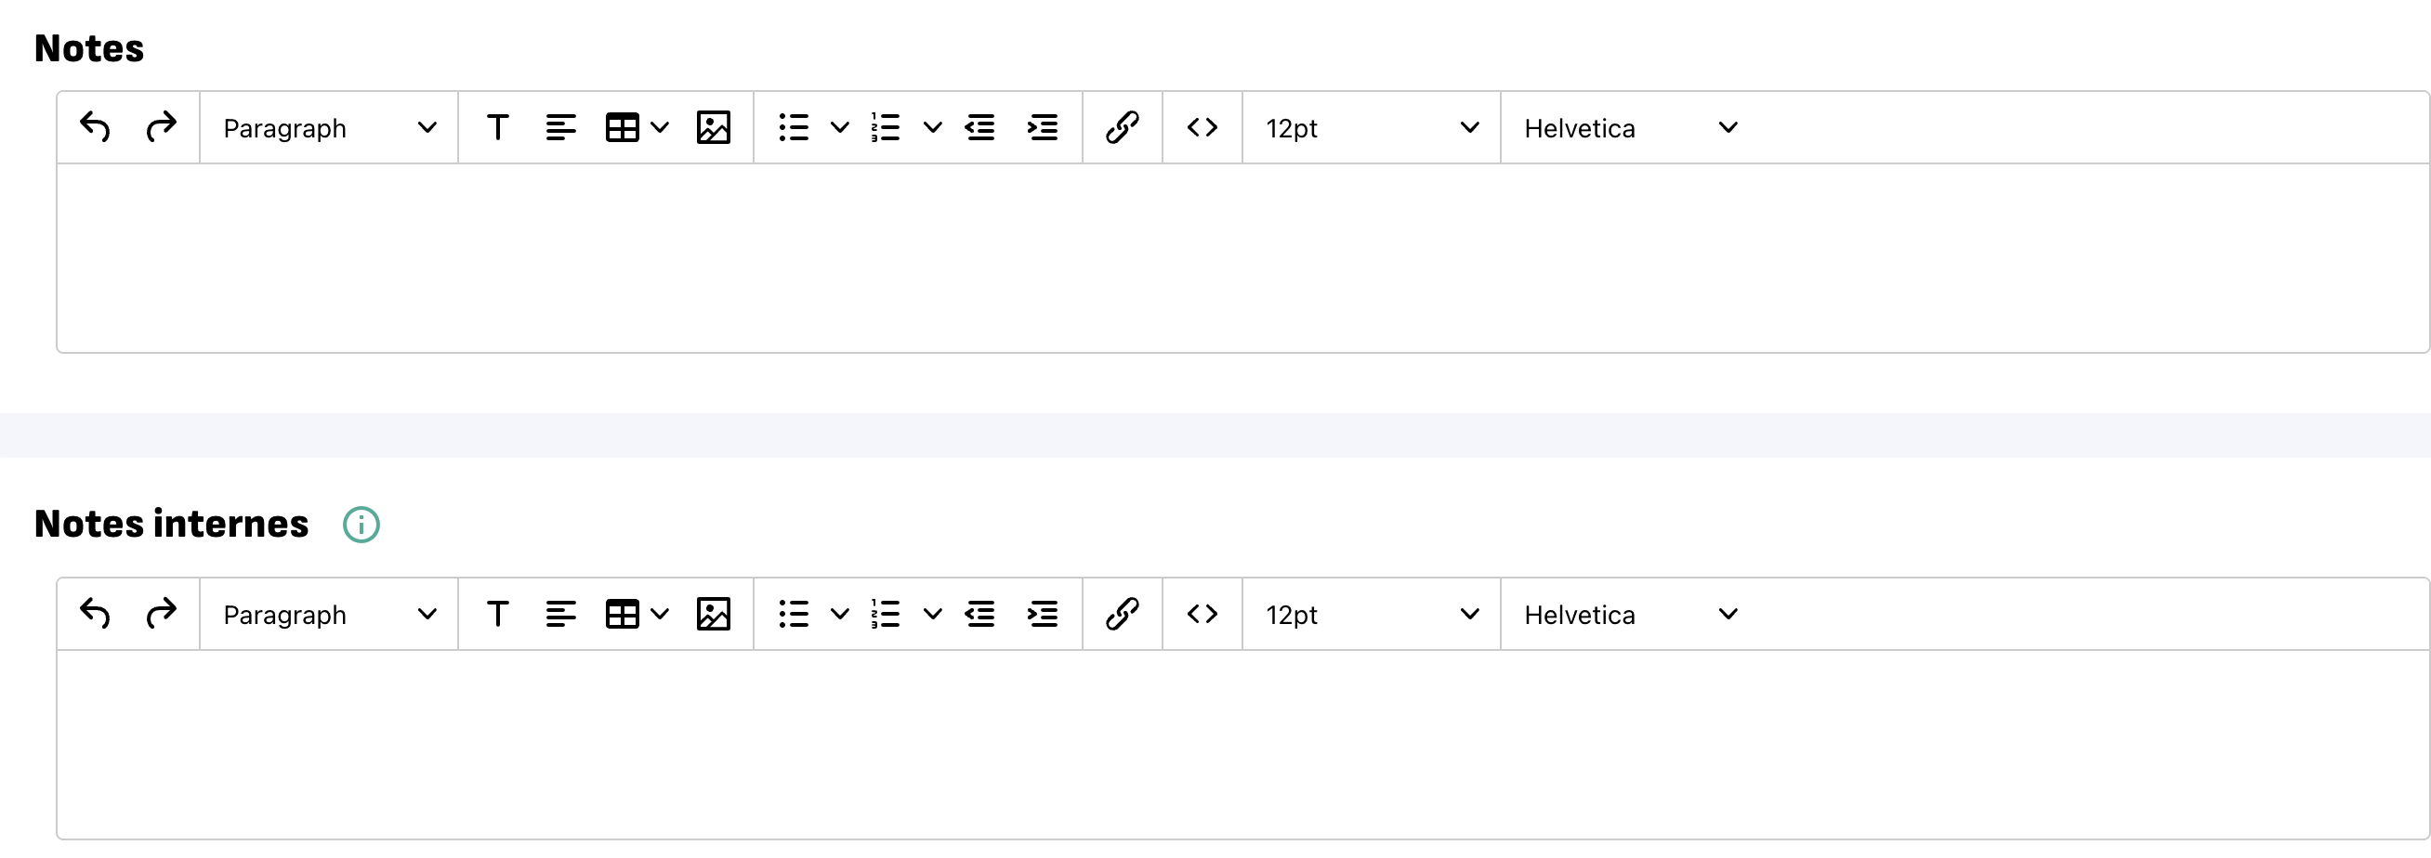Open source code view in Notes editor
2431x858 pixels.
point(1202,127)
